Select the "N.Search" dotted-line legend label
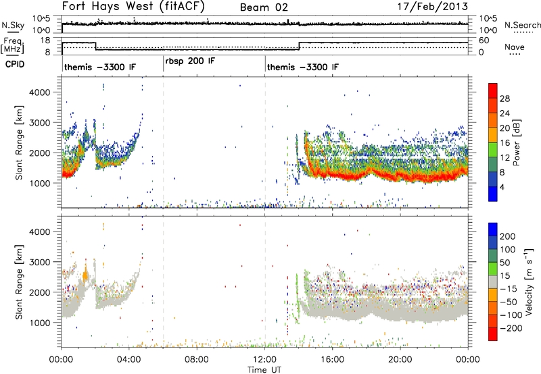 pos(522,25)
